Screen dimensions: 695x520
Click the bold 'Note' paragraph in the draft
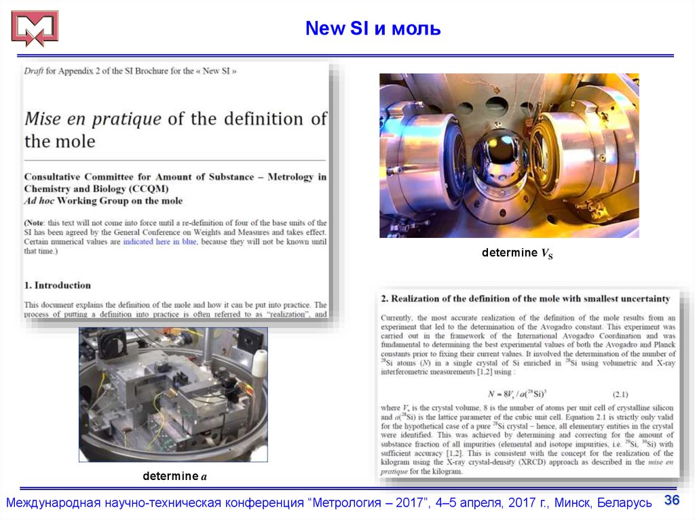tap(175, 237)
